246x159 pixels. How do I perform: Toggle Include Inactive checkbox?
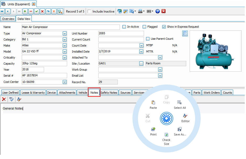pyautogui.click(x=89, y=11)
